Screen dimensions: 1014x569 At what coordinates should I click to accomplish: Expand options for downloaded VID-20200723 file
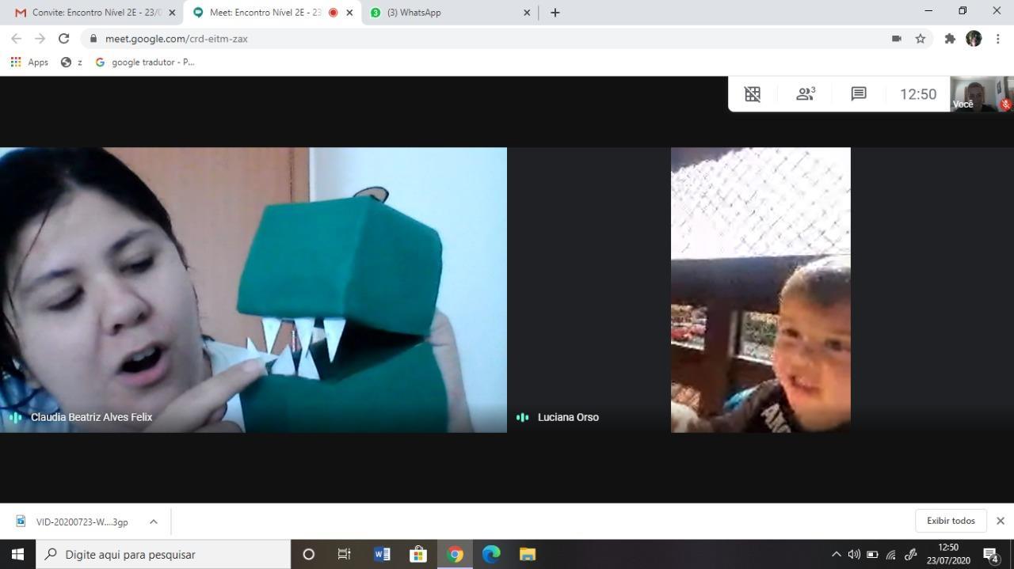[154, 522]
